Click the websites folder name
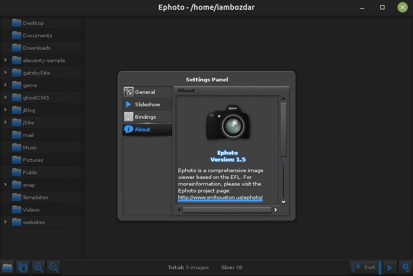The image size is (413, 276). pyautogui.click(x=34, y=222)
